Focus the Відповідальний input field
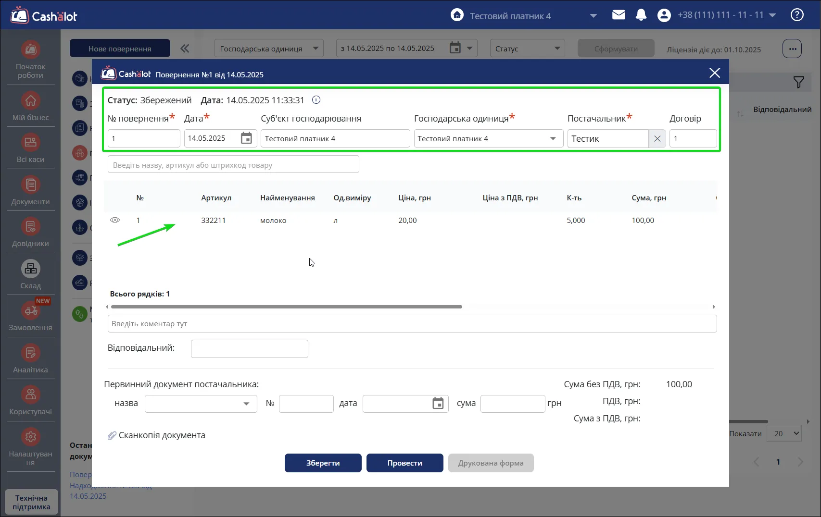This screenshot has height=517, width=821. coord(250,349)
